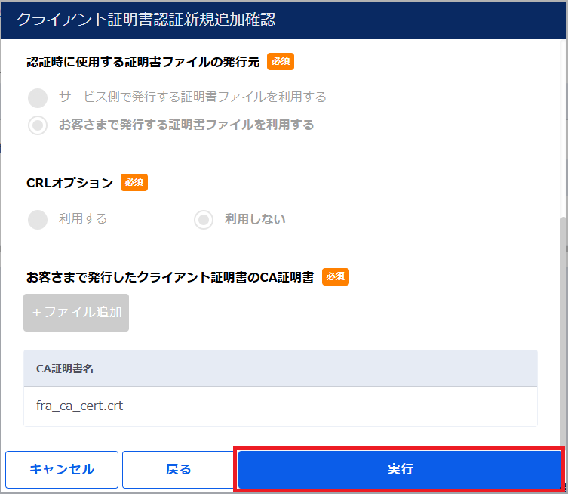Screen dimensions: 568x494
Task: Click the 認証時に使用する証明書ファイルの発行元 heading
Action: click(x=143, y=62)
